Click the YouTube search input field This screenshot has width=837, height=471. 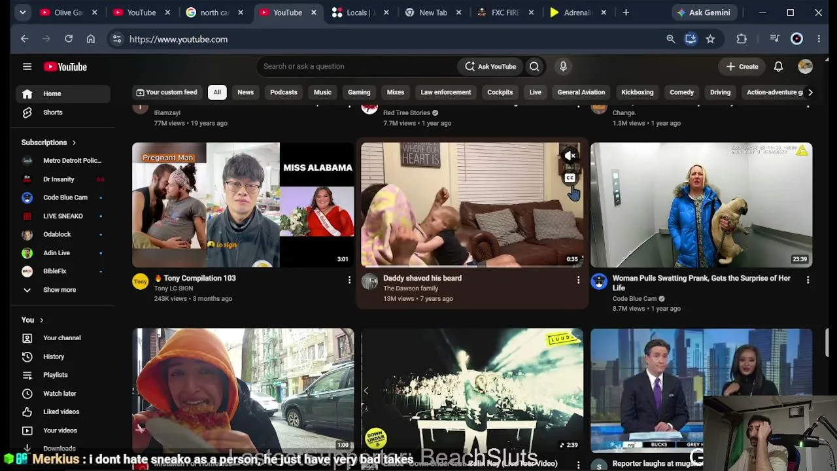(x=356, y=66)
